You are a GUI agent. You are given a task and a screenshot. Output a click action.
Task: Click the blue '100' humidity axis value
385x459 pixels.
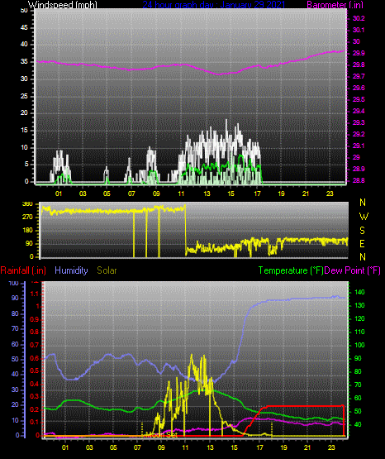coord(14,283)
